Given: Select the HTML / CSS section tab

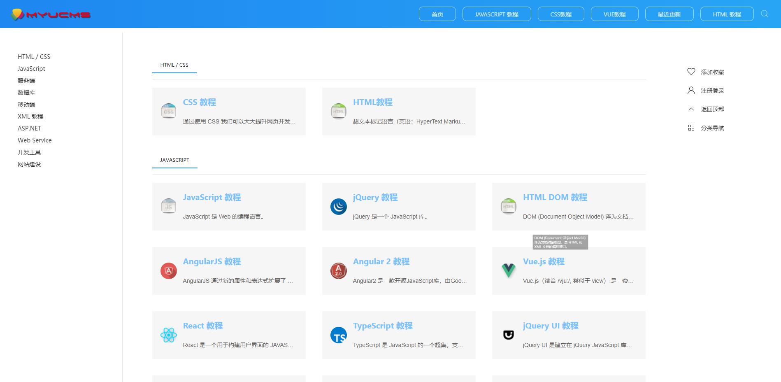Looking at the screenshot, I should click(x=174, y=65).
